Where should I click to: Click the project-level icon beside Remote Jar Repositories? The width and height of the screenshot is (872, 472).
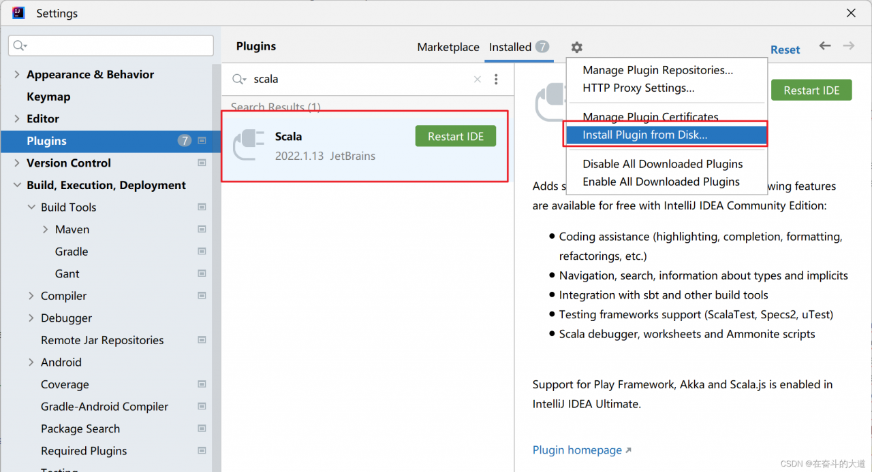click(x=202, y=340)
